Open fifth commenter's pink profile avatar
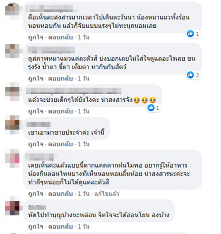 (x=12, y=158)
